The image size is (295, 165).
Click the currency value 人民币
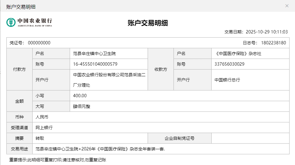pyautogui.click(x=42, y=117)
